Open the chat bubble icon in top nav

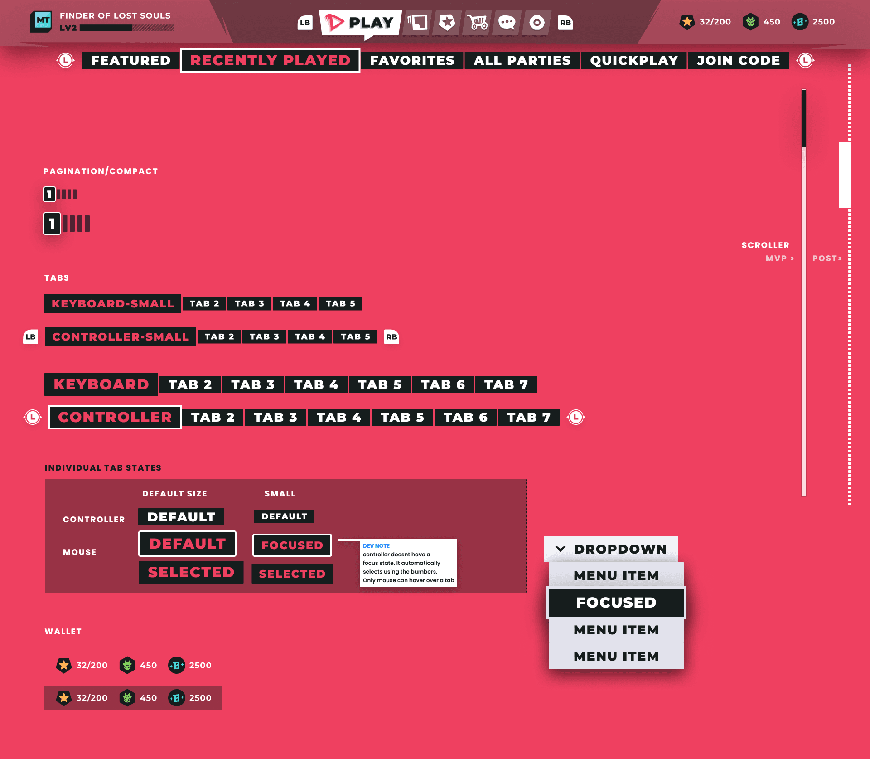[x=507, y=22]
